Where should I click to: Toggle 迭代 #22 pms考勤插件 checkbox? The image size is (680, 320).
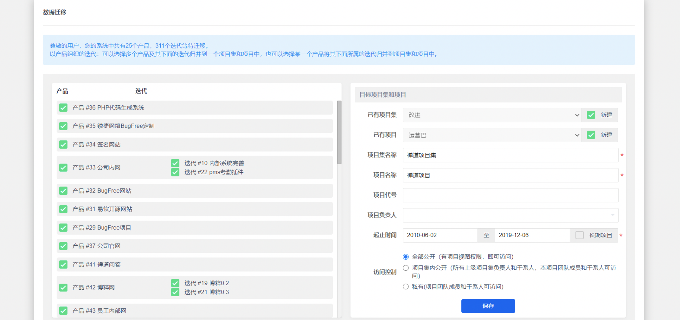[175, 172]
